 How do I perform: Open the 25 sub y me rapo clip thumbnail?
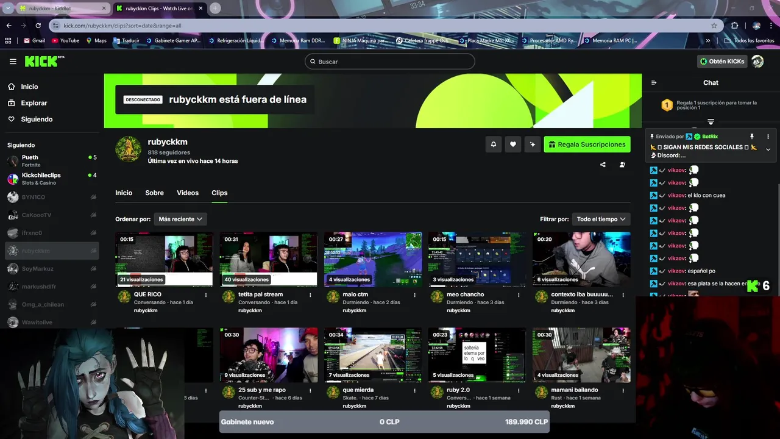[x=269, y=355]
